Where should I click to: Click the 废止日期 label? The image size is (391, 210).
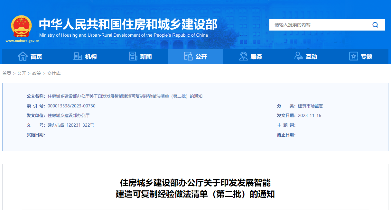coord(286,135)
